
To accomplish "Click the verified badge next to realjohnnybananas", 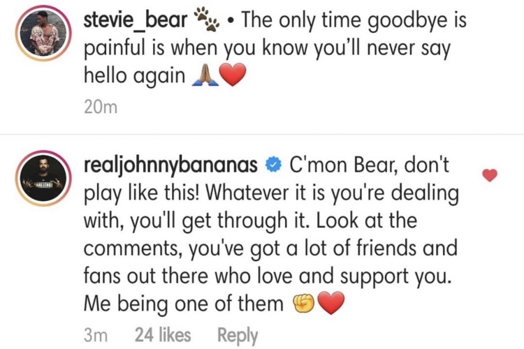I will 273,165.
